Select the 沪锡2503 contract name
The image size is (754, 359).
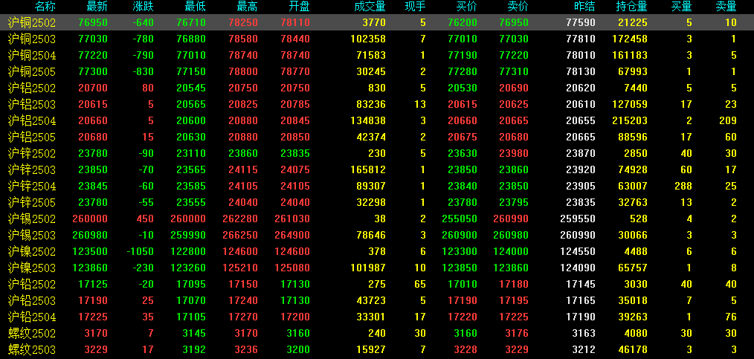coord(32,235)
